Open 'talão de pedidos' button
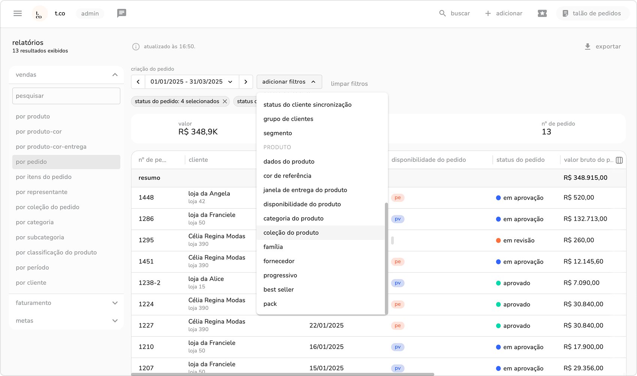This screenshot has width=637, height=376. click(x=592, y=13)
